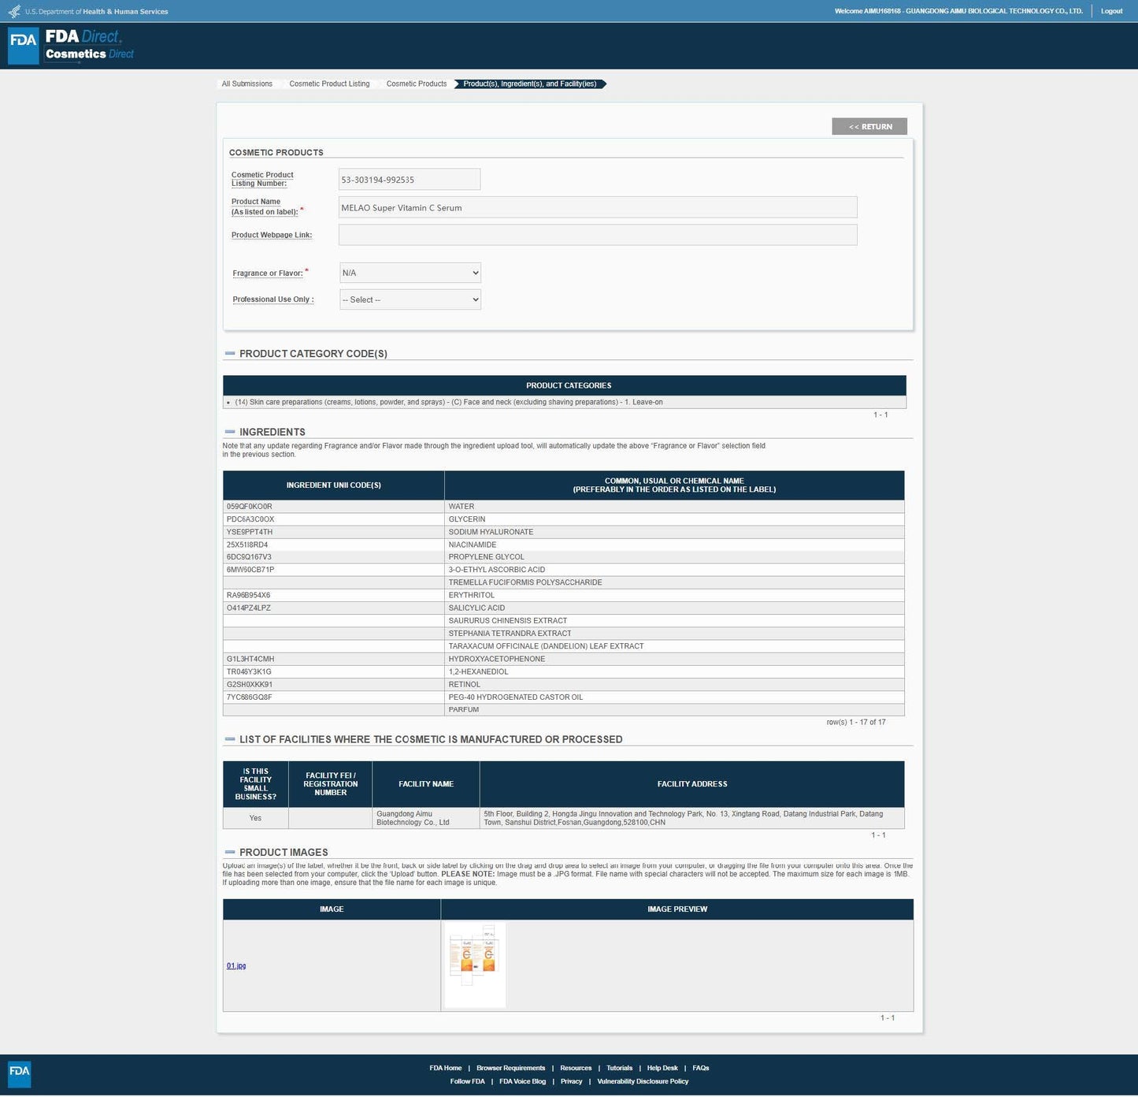This screenshot has height=1097, width=1138.
Task: Select the HYDROXYACETOPHENONE ingredient row
Action: tap(563, 659)
